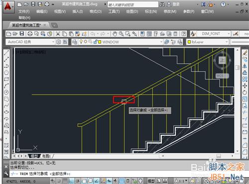Image resolution: width=249 pixels, height=184 pixels.
Task: Open the linetype dropdown right of ByLayer
Action: click(x=240, y=42)
